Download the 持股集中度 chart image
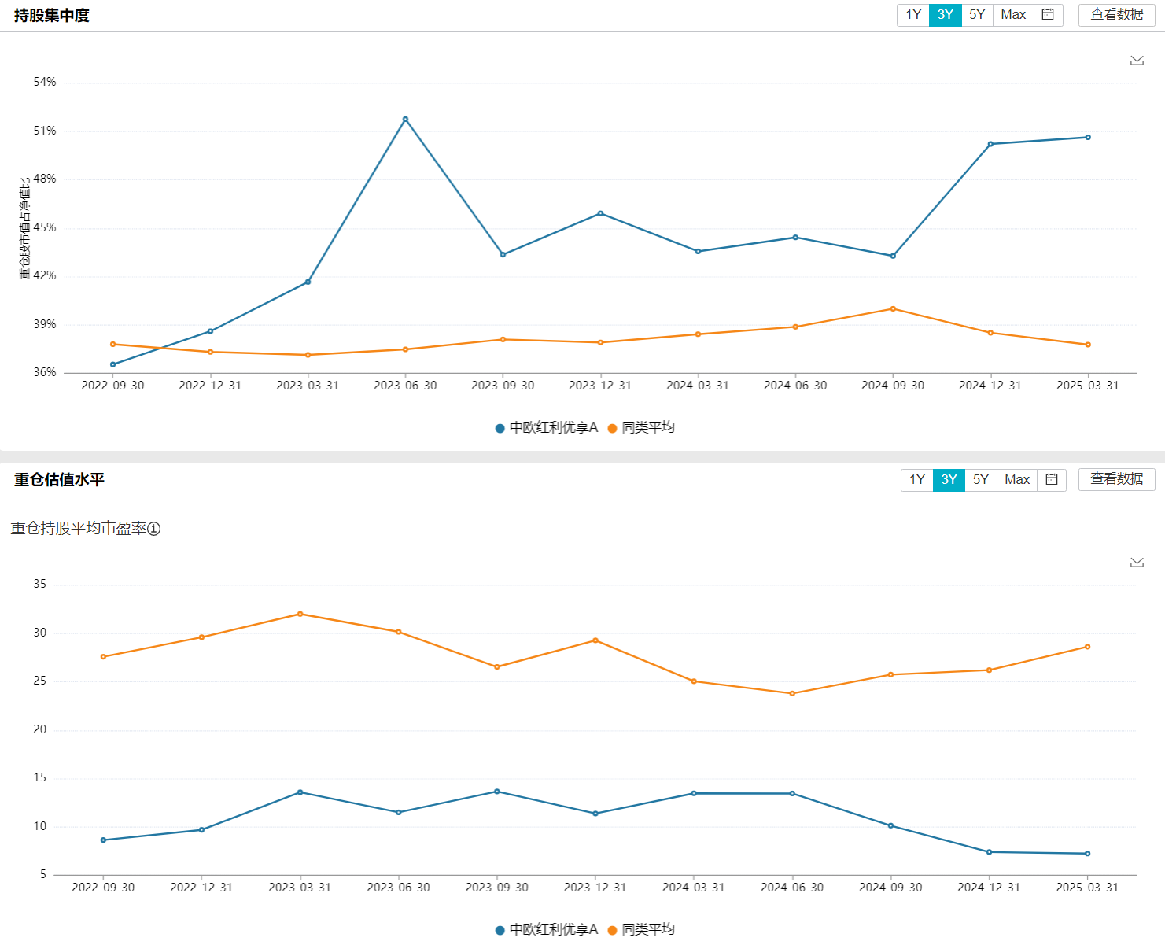The image size is (1165, 945). 1137,58
